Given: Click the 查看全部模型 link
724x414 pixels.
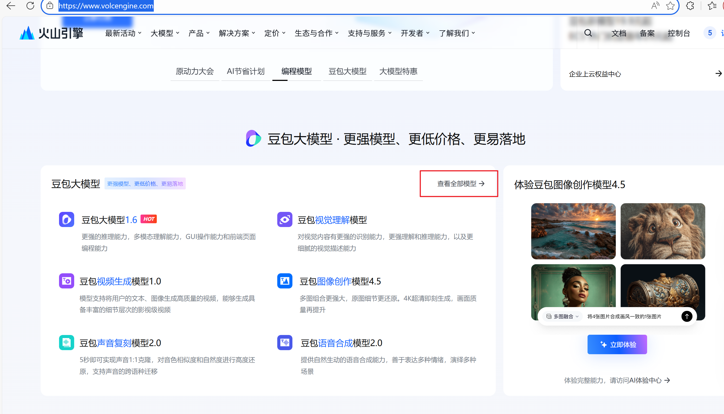Looking at the screenshot, I should [x=460, y=184].
